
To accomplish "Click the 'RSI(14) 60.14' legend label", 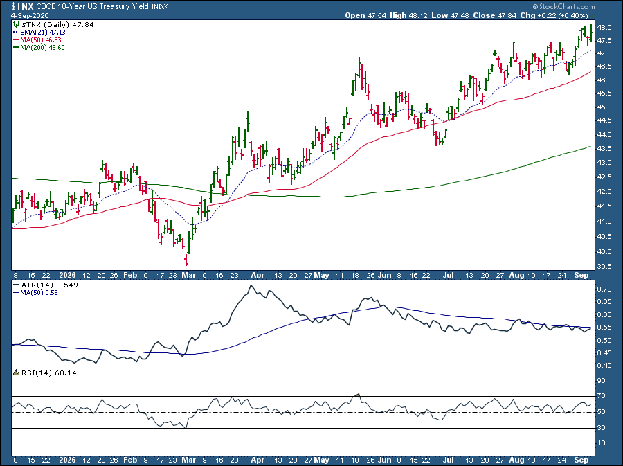I will pyautogui.click(x=49, y=373).
